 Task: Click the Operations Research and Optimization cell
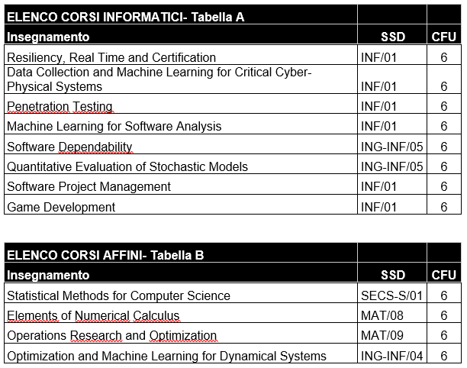point(181,333)
